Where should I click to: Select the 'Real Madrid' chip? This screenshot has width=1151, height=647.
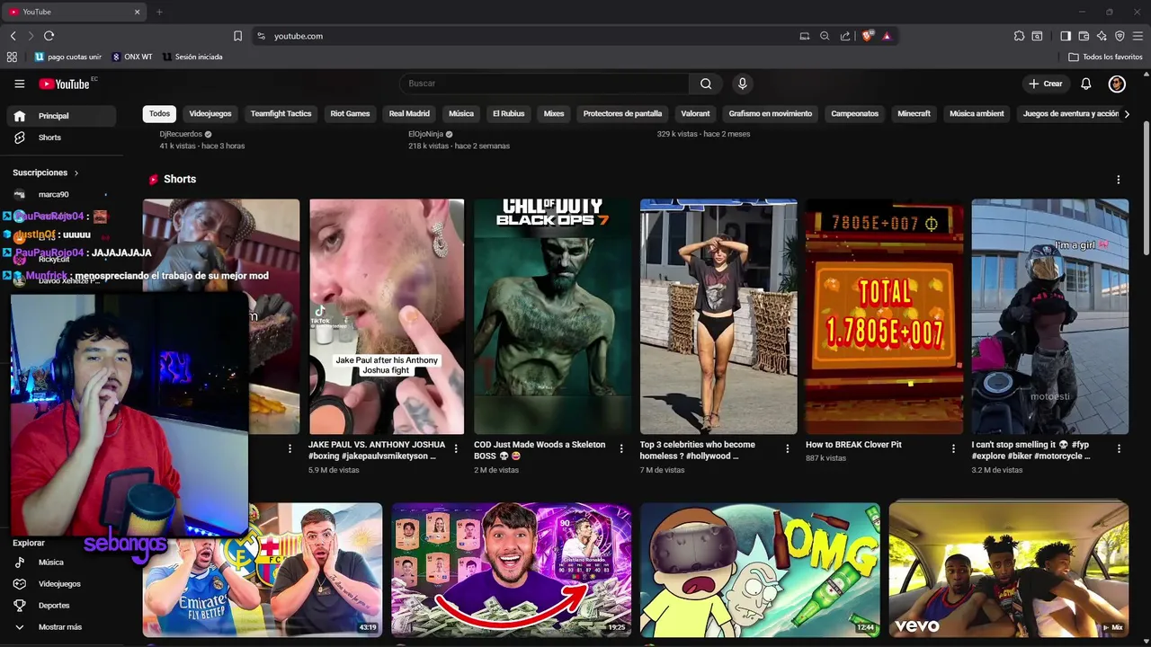pyautogui.click(x=409, y=114)
